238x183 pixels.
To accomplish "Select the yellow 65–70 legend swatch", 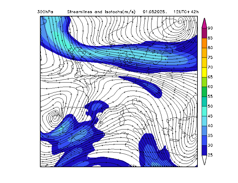I will coord(204,72).
